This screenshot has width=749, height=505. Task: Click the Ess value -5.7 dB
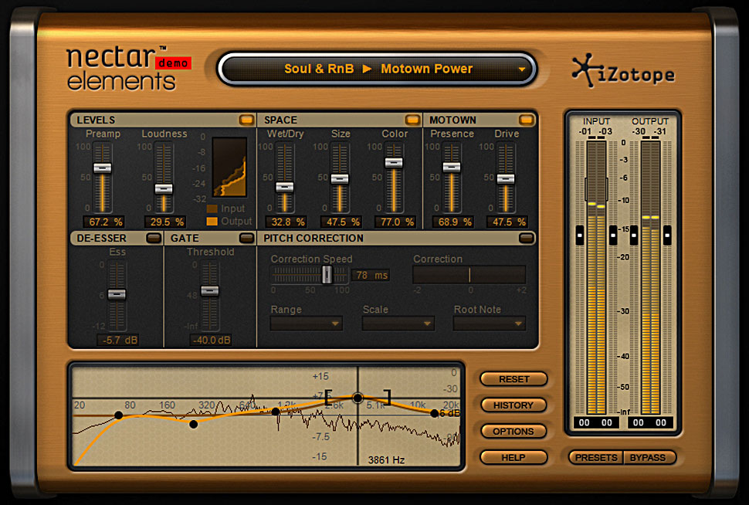pyautogui.click(x=117, y=341)
